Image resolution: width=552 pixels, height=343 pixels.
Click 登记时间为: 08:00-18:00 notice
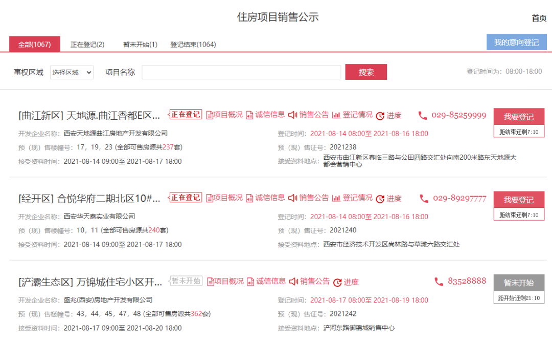tap(504, 72)
